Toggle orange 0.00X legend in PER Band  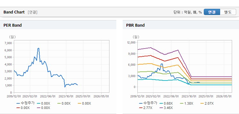tap(84, 103)
